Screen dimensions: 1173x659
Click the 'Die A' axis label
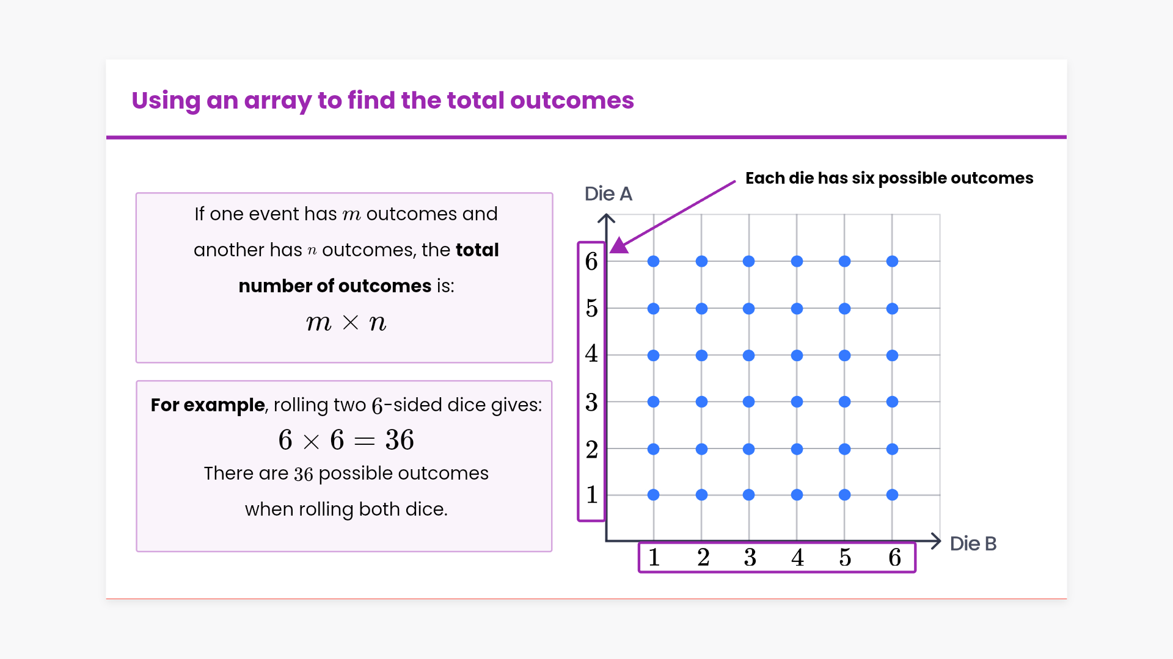coord(608,194)
